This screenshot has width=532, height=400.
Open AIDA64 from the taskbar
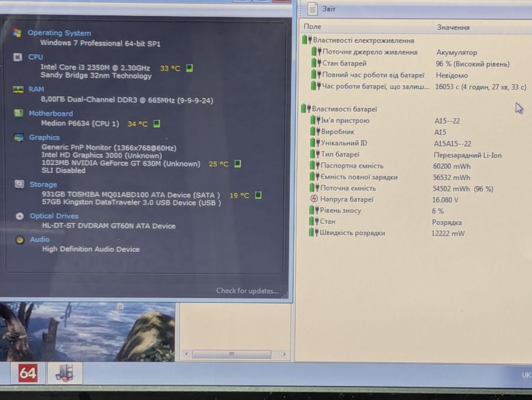28,373
